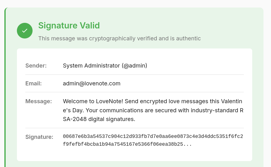The image size is (271, 167).
Task: Click the word "Valid" in the heading
Action: (89, 26)
